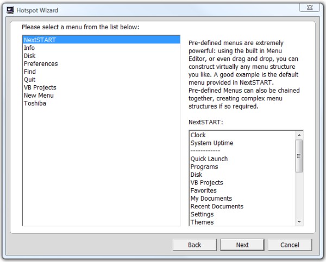
Task: Select Toshiba from the menu list
Action: pyautogui.click(x=35, y=103)
